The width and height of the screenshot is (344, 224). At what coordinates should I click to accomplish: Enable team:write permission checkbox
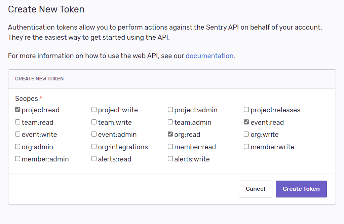(94, 122)
